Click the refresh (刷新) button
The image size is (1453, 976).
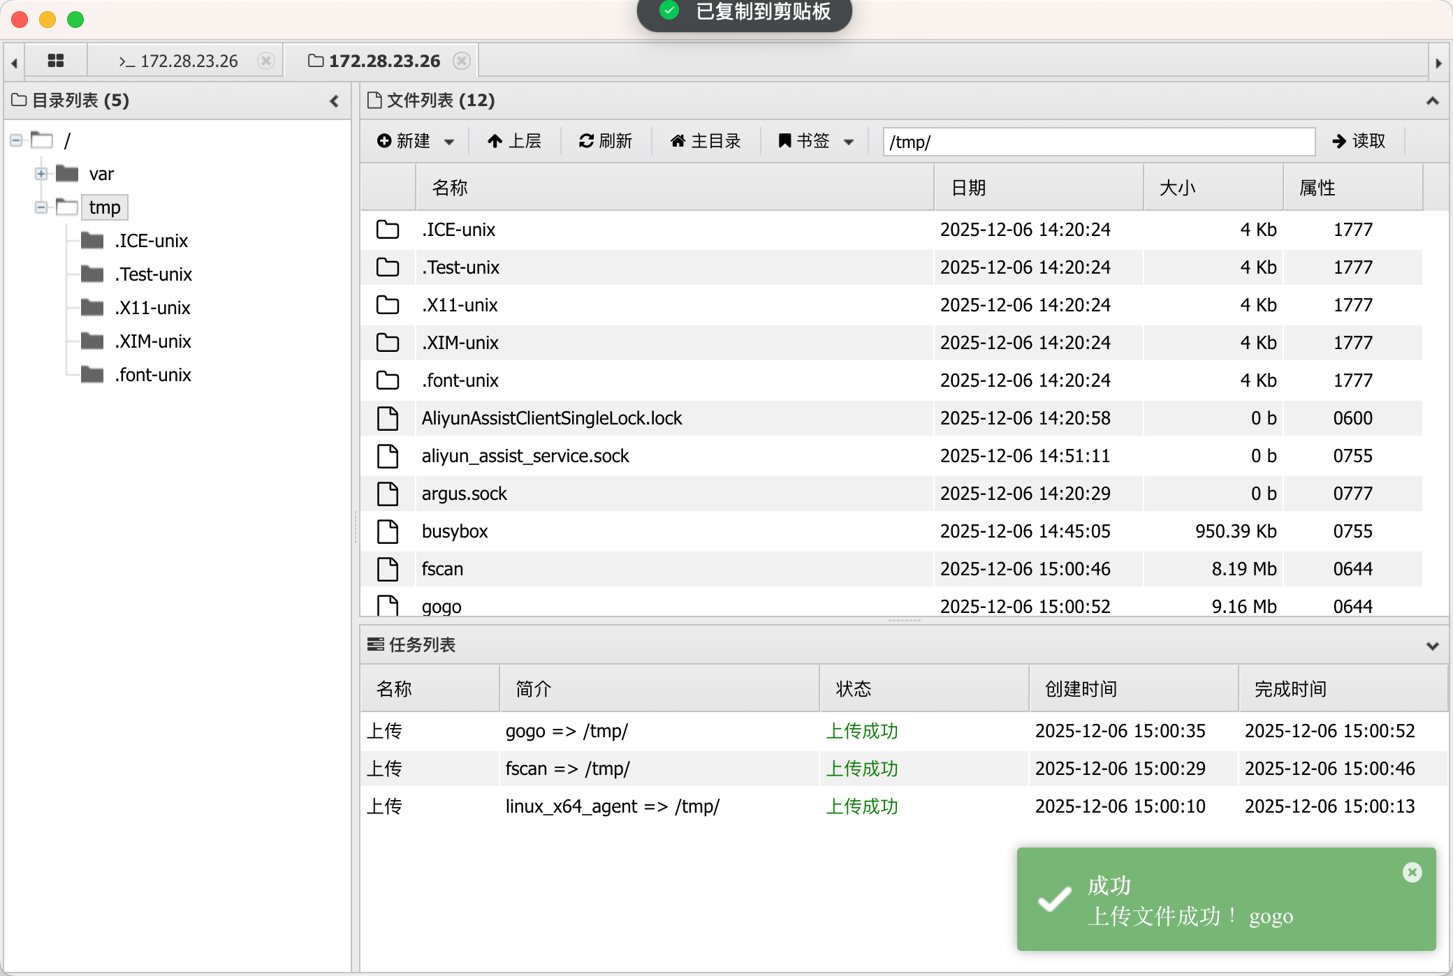tap(606, 141)
